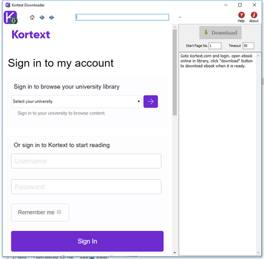Click the browser pane scrollbar thumb
Viewport: 264px width, 259px height.
point(175,73)
